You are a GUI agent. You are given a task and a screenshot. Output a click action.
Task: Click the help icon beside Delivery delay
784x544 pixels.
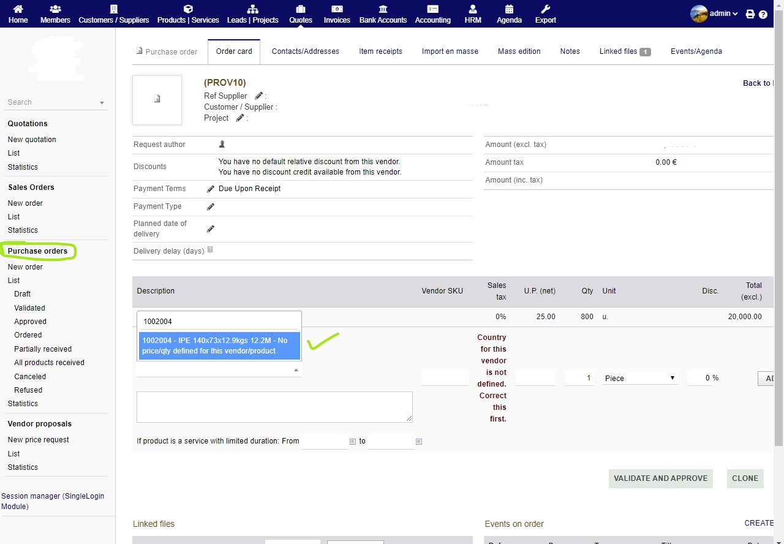pyautogui.click(x=210, y=249)
